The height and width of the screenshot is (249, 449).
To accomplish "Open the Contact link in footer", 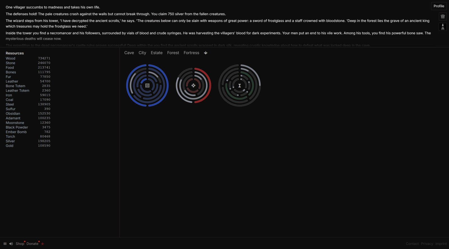I will click(412, 244).
